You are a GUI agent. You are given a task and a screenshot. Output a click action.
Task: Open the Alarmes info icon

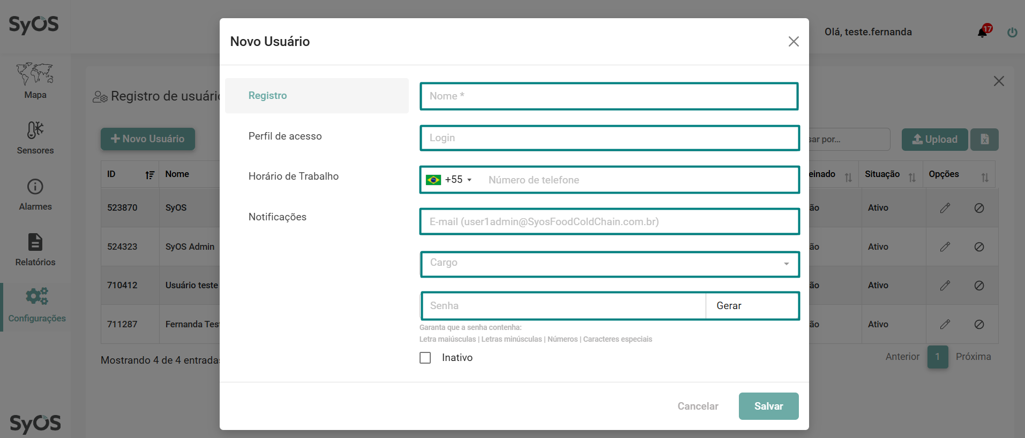point(35,187)
